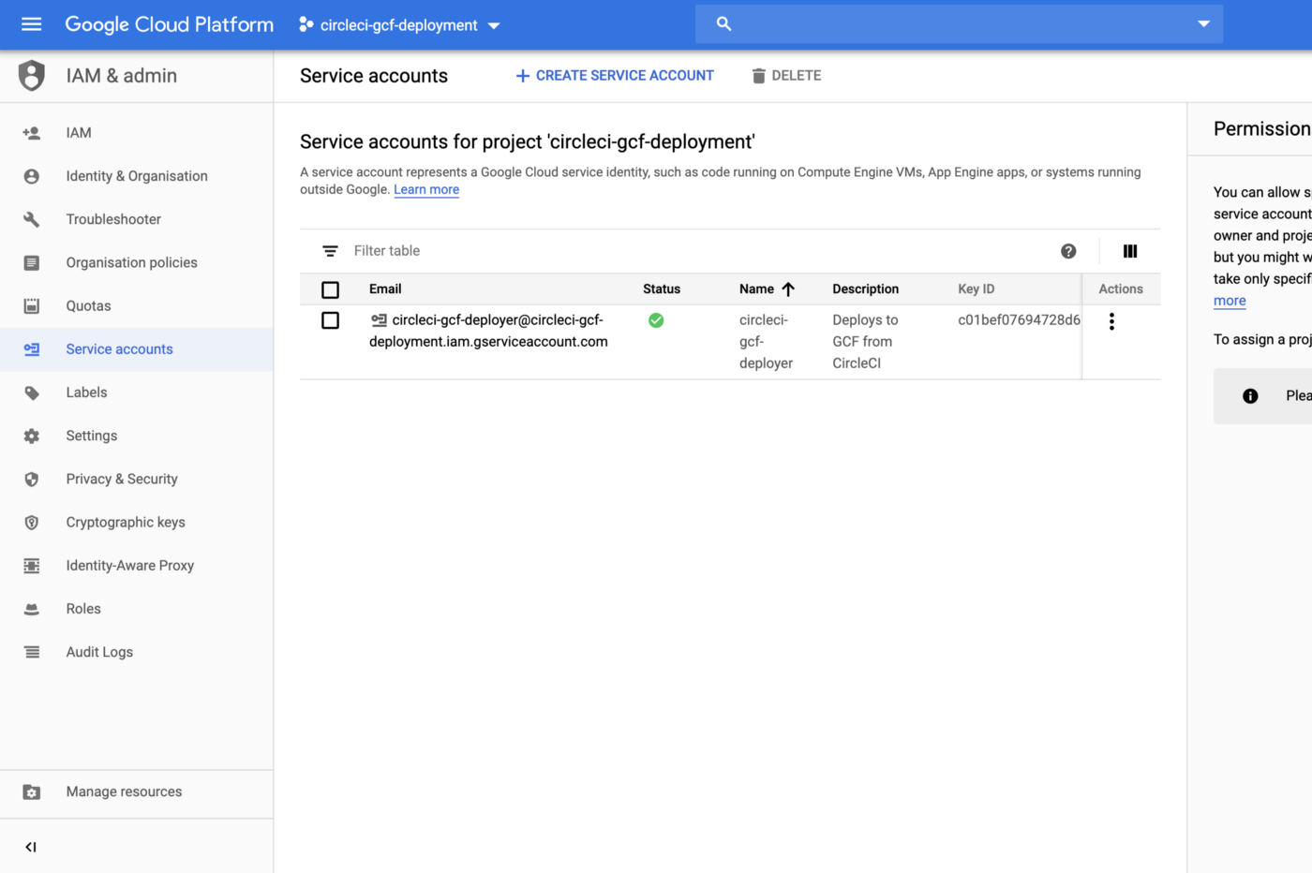Click the Cryptographic keys shield icon
Viewport: 1312px width, 873px height.
coord(32,523)
